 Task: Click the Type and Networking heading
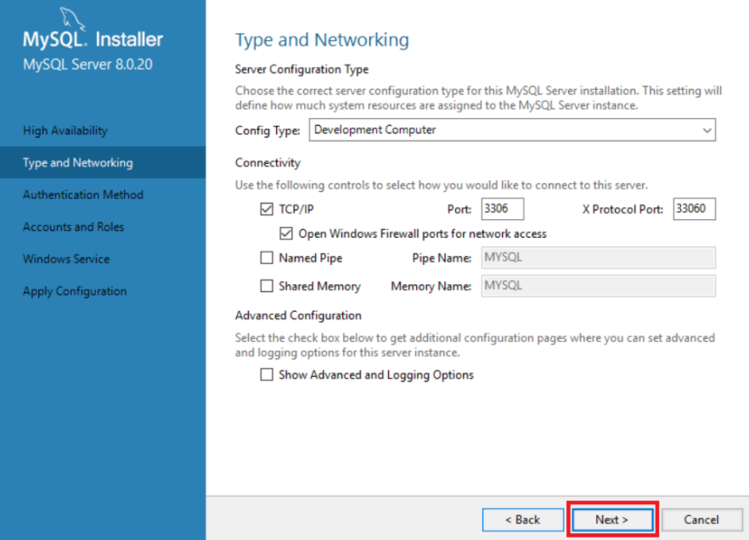322,40
